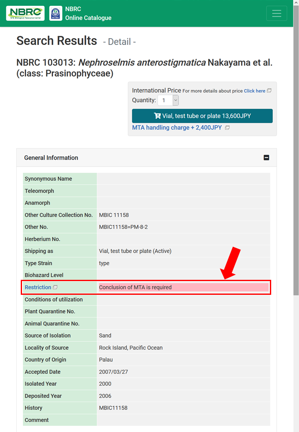Click the NBRC Online Catalogue title
This screenshot has height=432, width=299.
(x=88, y=13)
